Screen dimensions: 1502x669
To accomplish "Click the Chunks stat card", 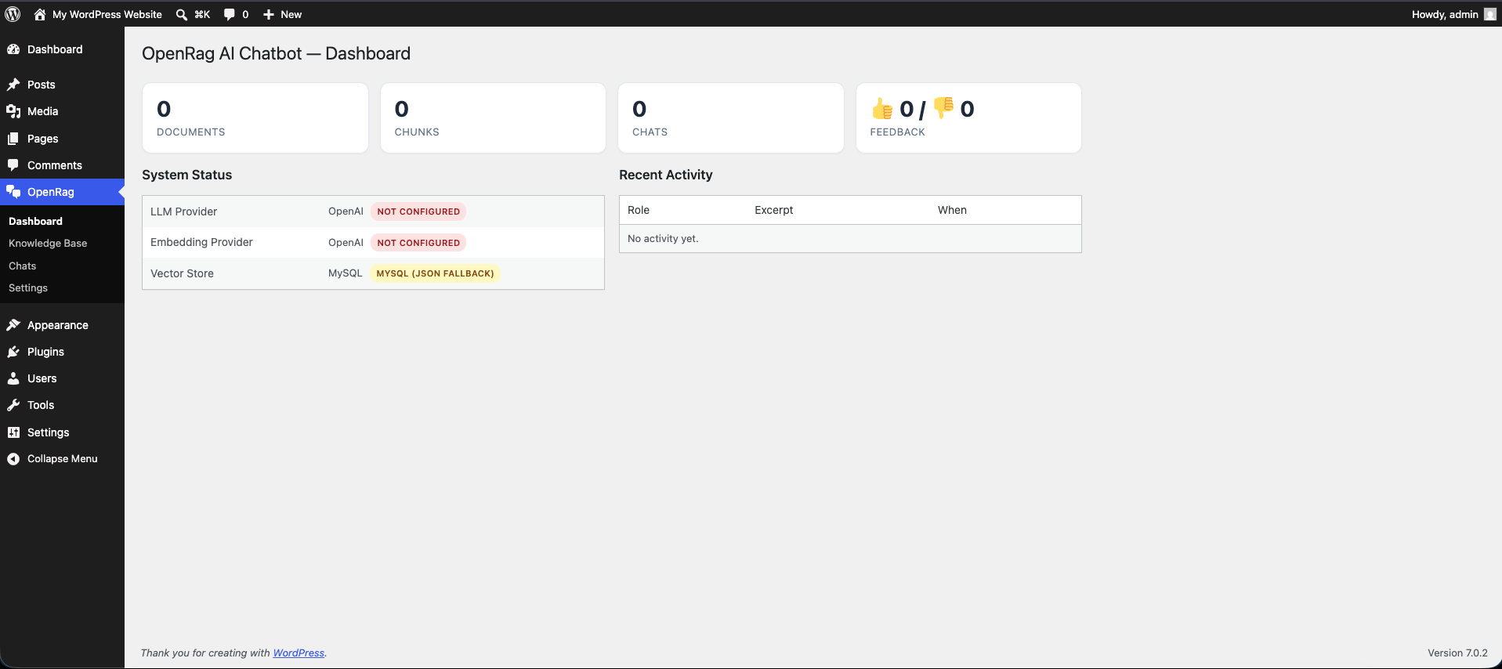I will [x=493, y=118].
